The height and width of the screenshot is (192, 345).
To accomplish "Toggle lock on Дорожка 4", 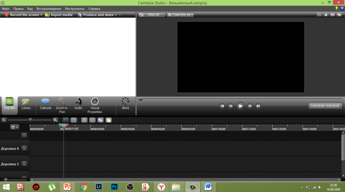I will (x=24, y=148).
